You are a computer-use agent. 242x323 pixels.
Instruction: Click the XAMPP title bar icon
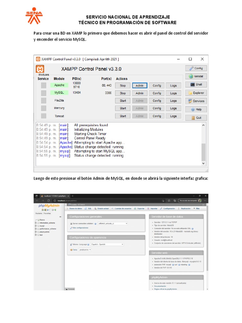click(38, 59)
